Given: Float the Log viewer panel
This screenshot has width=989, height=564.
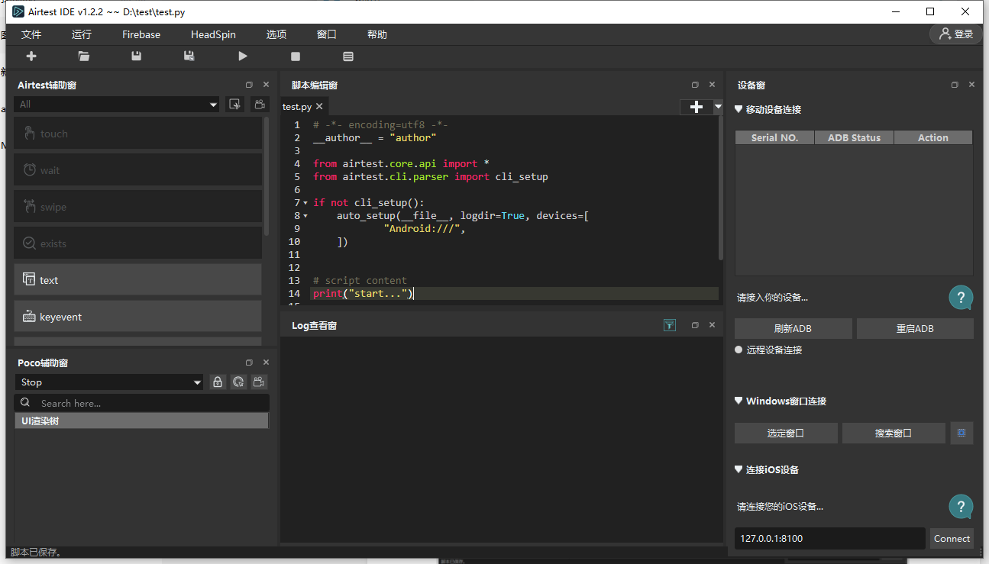Looking at the screenshot, I should point(695,325).
